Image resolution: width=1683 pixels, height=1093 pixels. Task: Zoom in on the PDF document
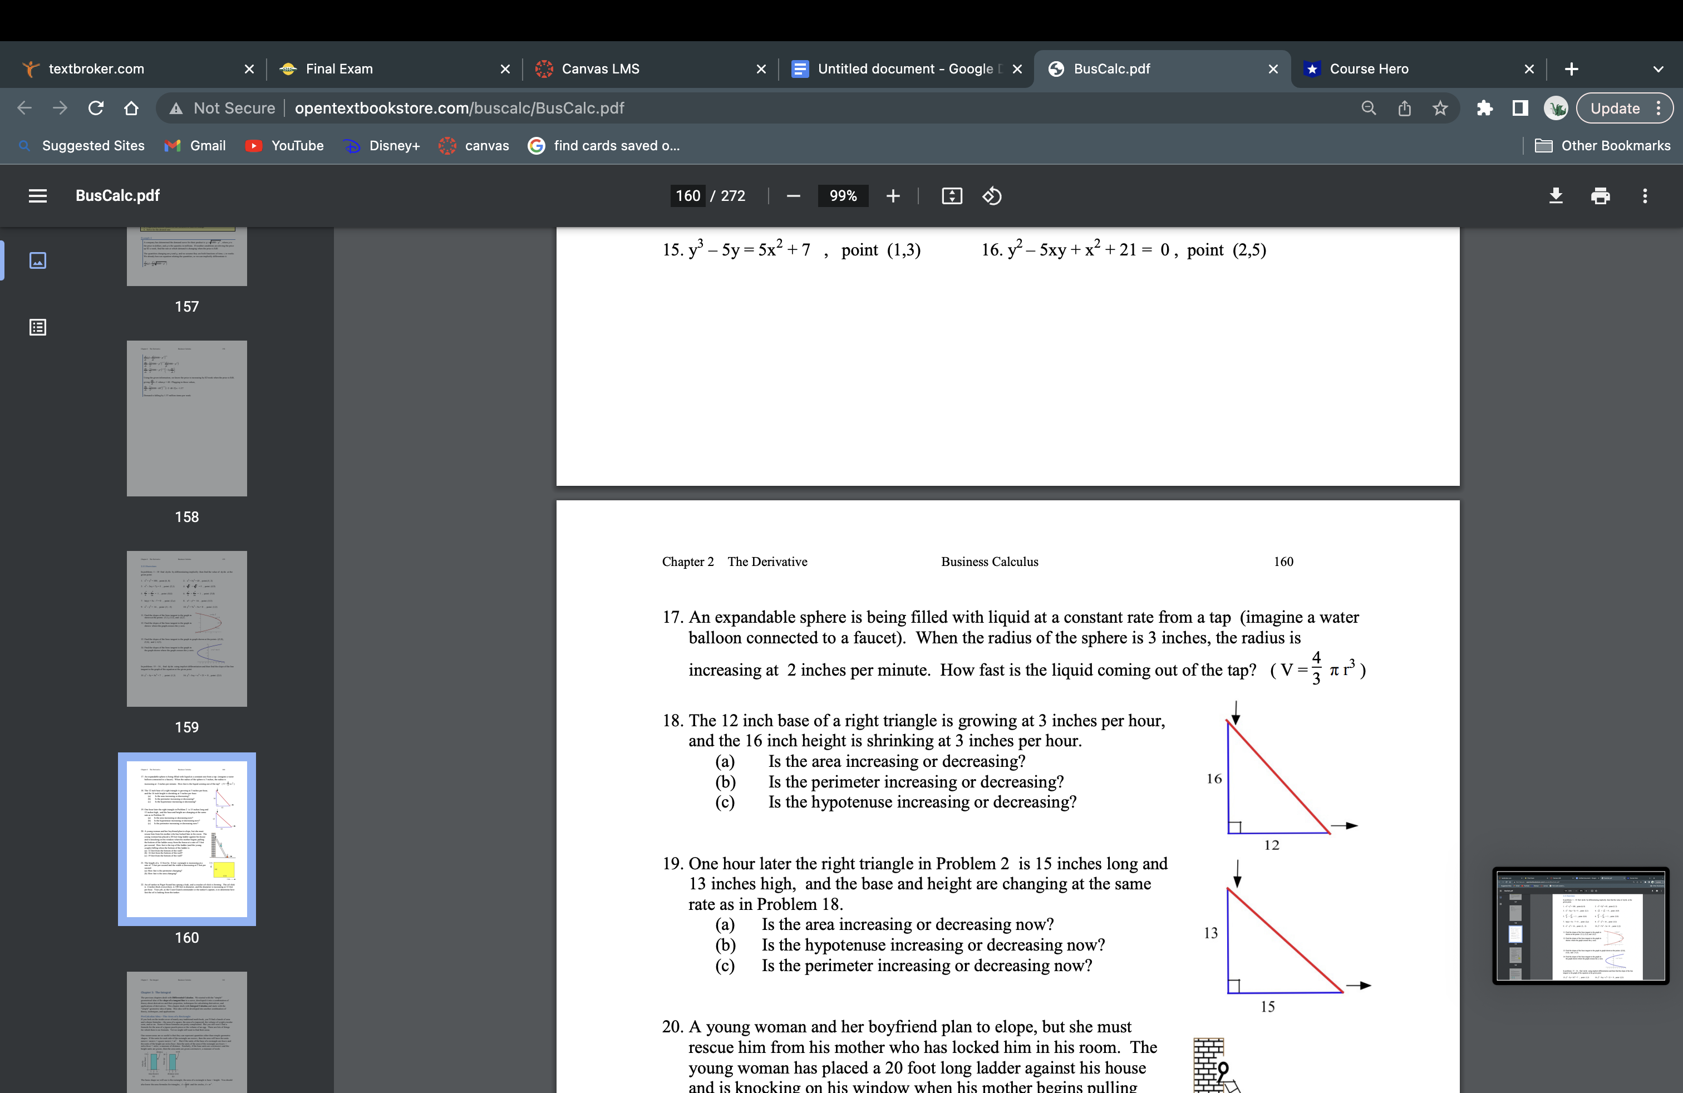(x=893, y=196)
